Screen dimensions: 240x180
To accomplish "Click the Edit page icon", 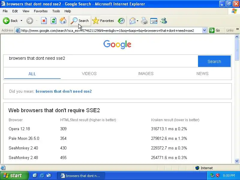I will (x=154, y=21).
